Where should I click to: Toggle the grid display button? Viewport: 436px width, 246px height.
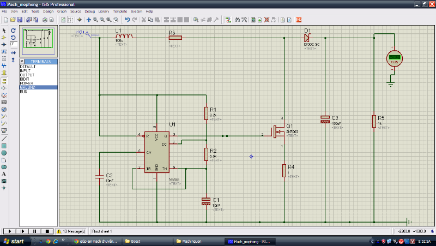71,20
